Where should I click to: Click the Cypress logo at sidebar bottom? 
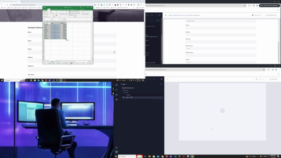pyautogui.click(x=116, y=152)
